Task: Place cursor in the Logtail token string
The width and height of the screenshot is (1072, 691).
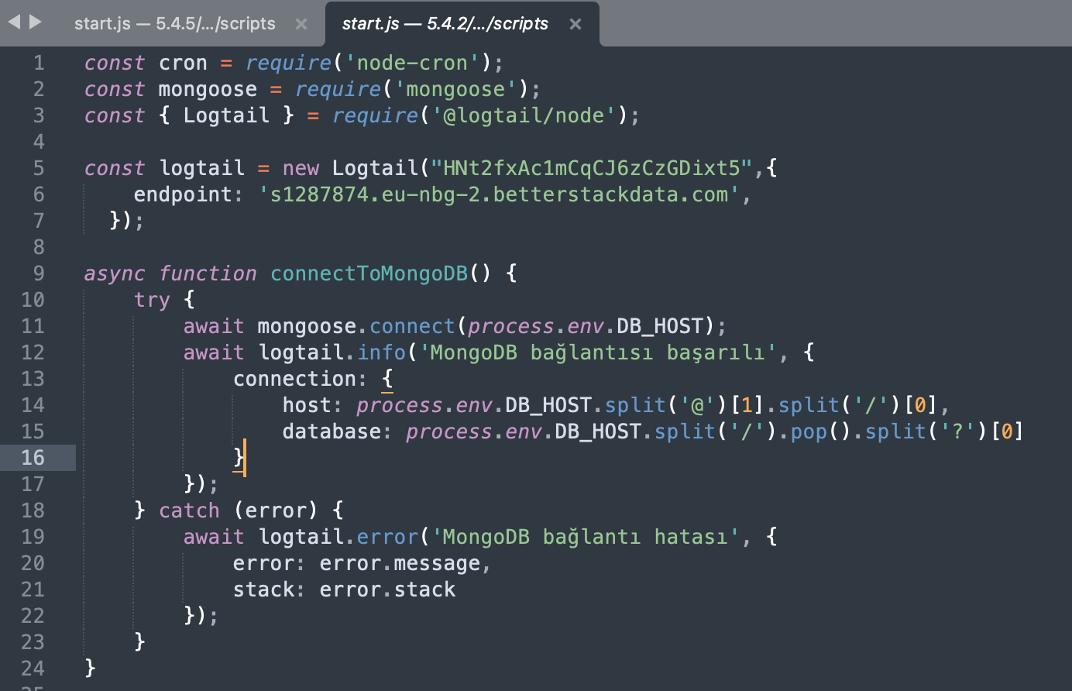Action: tap(591, 168)
